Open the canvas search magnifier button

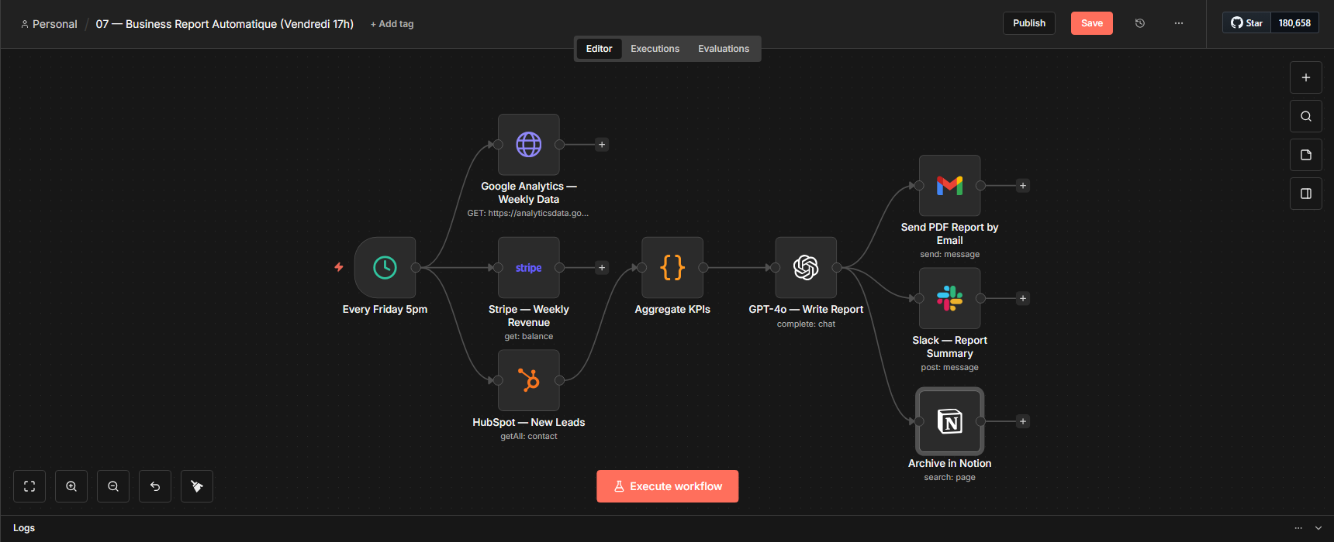click(x=1306, y=116)
